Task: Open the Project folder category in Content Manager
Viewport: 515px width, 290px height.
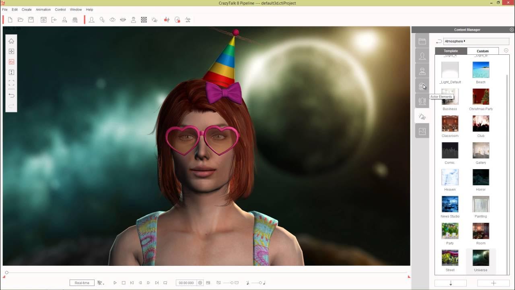Action: 422,41
